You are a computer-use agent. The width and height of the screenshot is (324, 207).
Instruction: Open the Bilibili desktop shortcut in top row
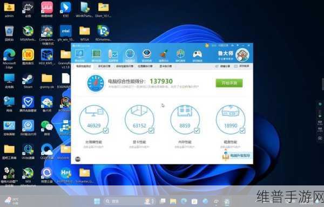tap(47, 10)
